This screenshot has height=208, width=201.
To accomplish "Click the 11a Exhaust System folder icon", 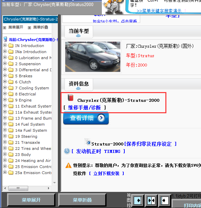I will click(11, 112).
